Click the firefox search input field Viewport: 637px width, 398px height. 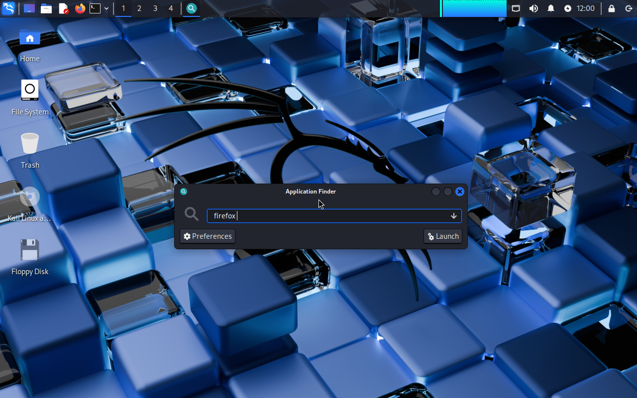click(328, 216)
